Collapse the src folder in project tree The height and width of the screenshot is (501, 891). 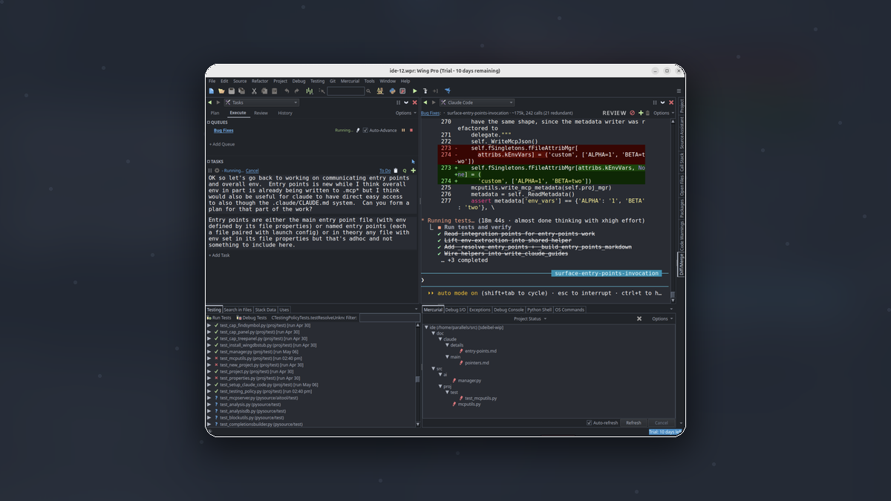point(433,368)
